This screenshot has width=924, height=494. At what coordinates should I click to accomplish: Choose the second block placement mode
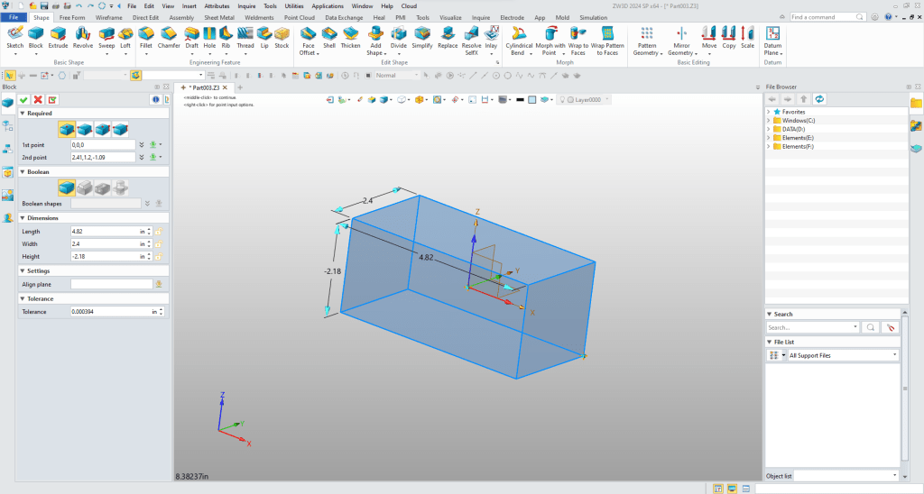(84, 129)
